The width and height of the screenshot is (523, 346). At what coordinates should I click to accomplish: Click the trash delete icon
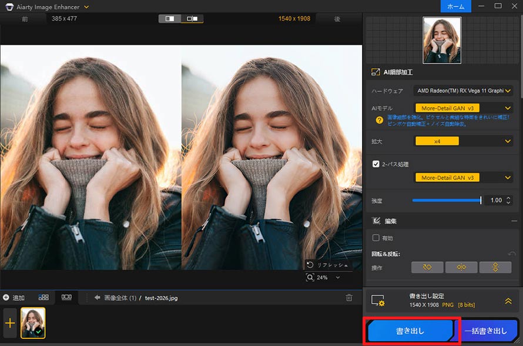point(349,298)
